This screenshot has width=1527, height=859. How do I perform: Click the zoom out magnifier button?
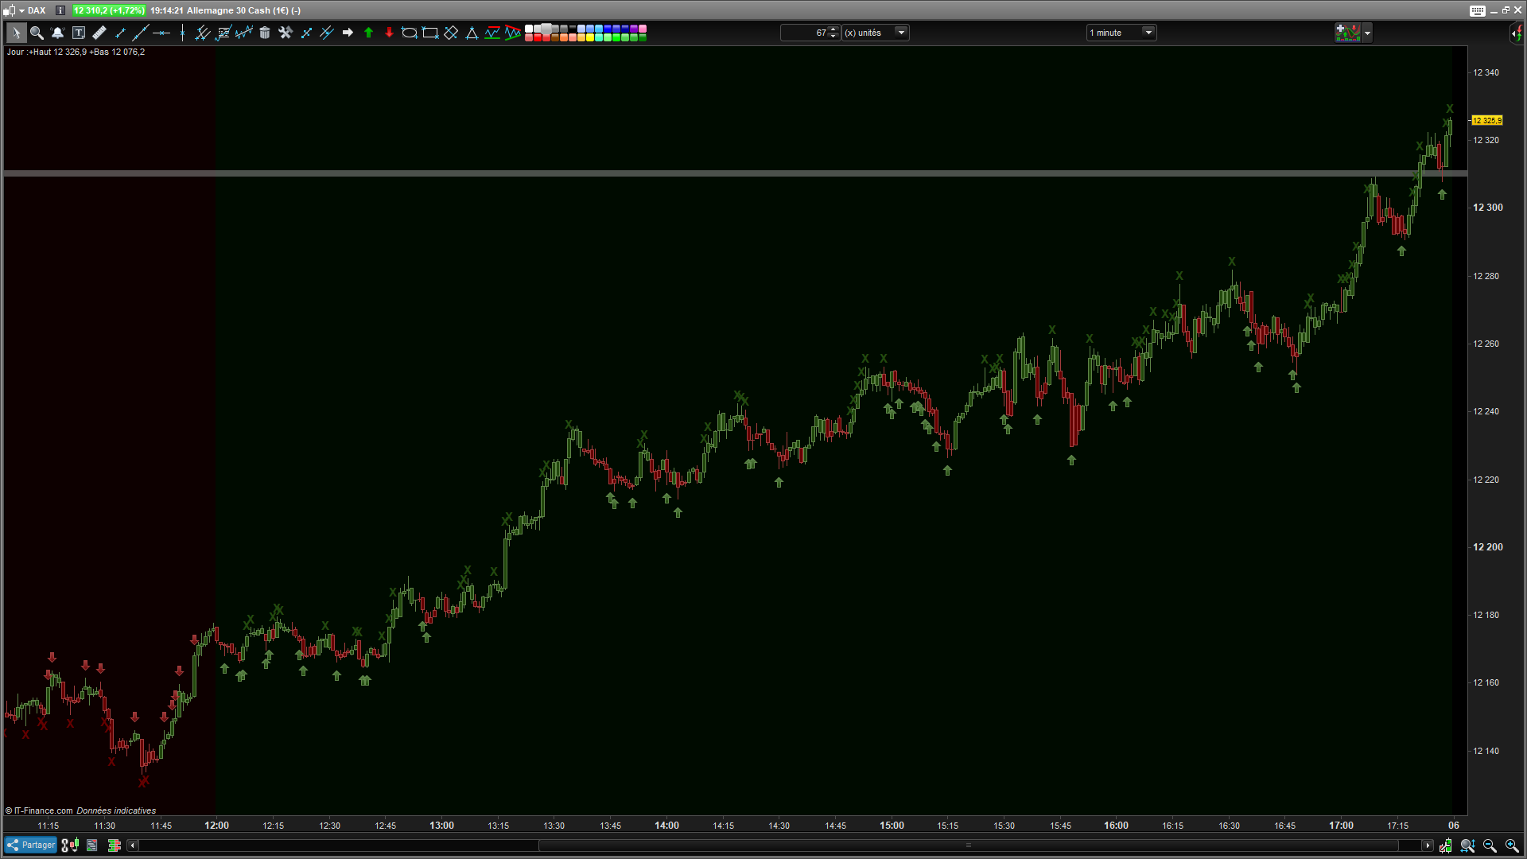(x=1490, y=845)
